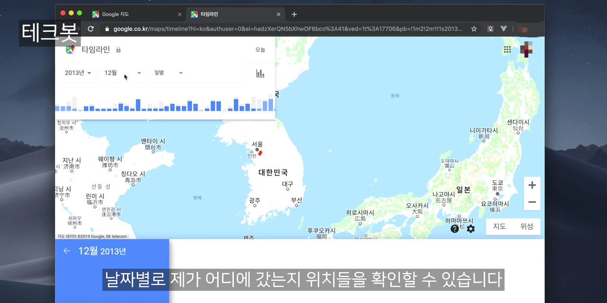Click the 센다이시 city label
The width and height of the screenshot is (607, 303).
518,122
